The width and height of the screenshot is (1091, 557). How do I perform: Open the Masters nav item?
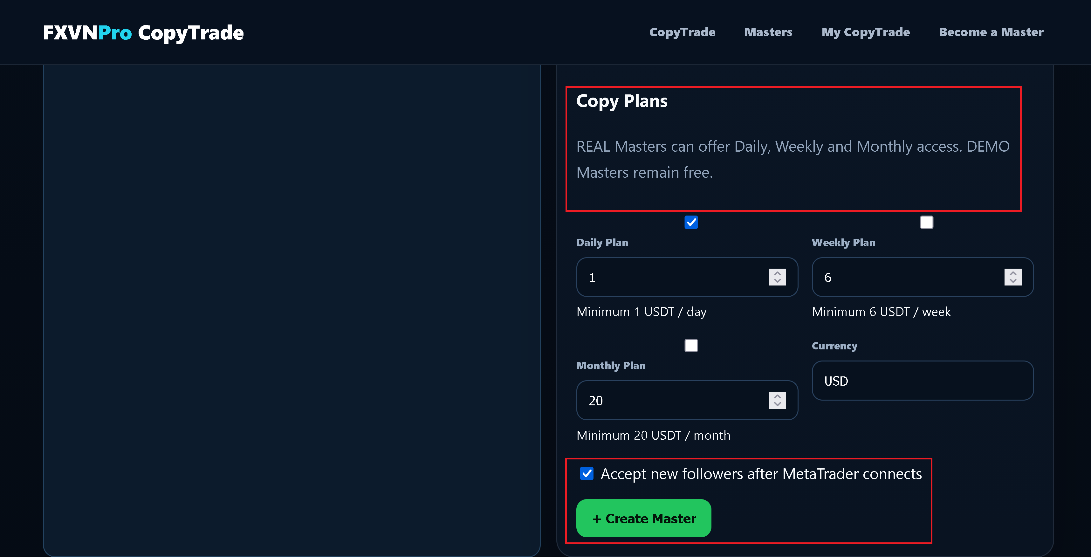[768, 32]
